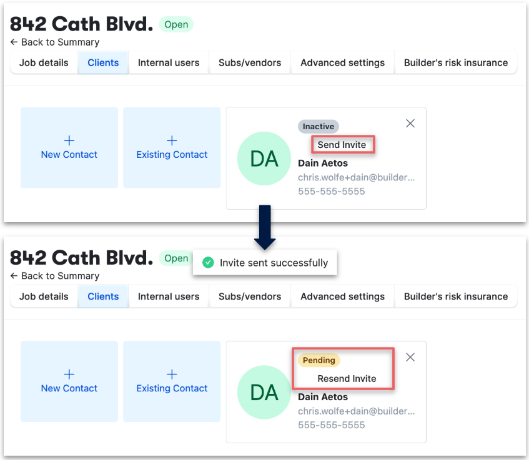Click the Resend Invite button

(347, 378)
